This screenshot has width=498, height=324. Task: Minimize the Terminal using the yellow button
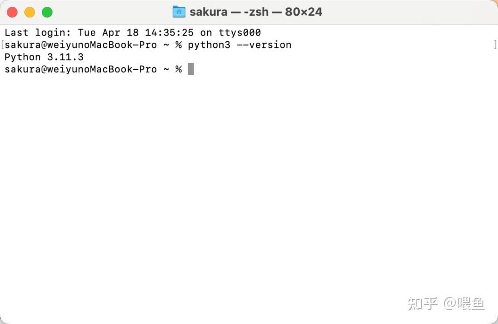click(x=30, y=12)
